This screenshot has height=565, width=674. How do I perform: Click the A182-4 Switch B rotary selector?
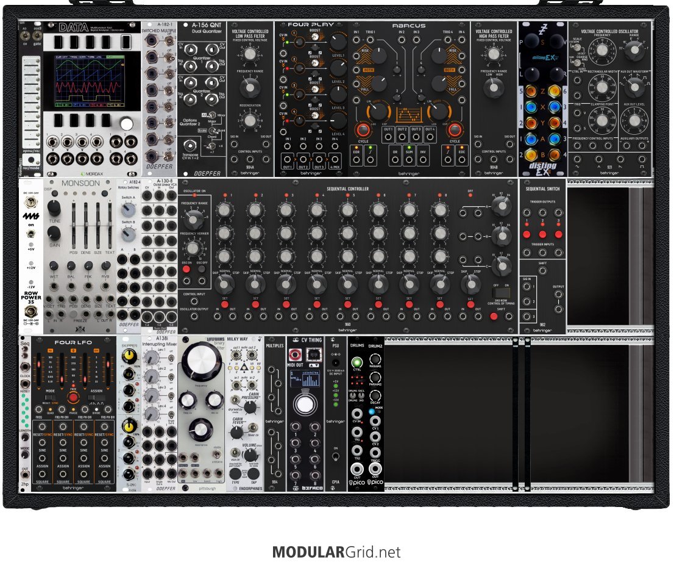click(x=128, y=235)
